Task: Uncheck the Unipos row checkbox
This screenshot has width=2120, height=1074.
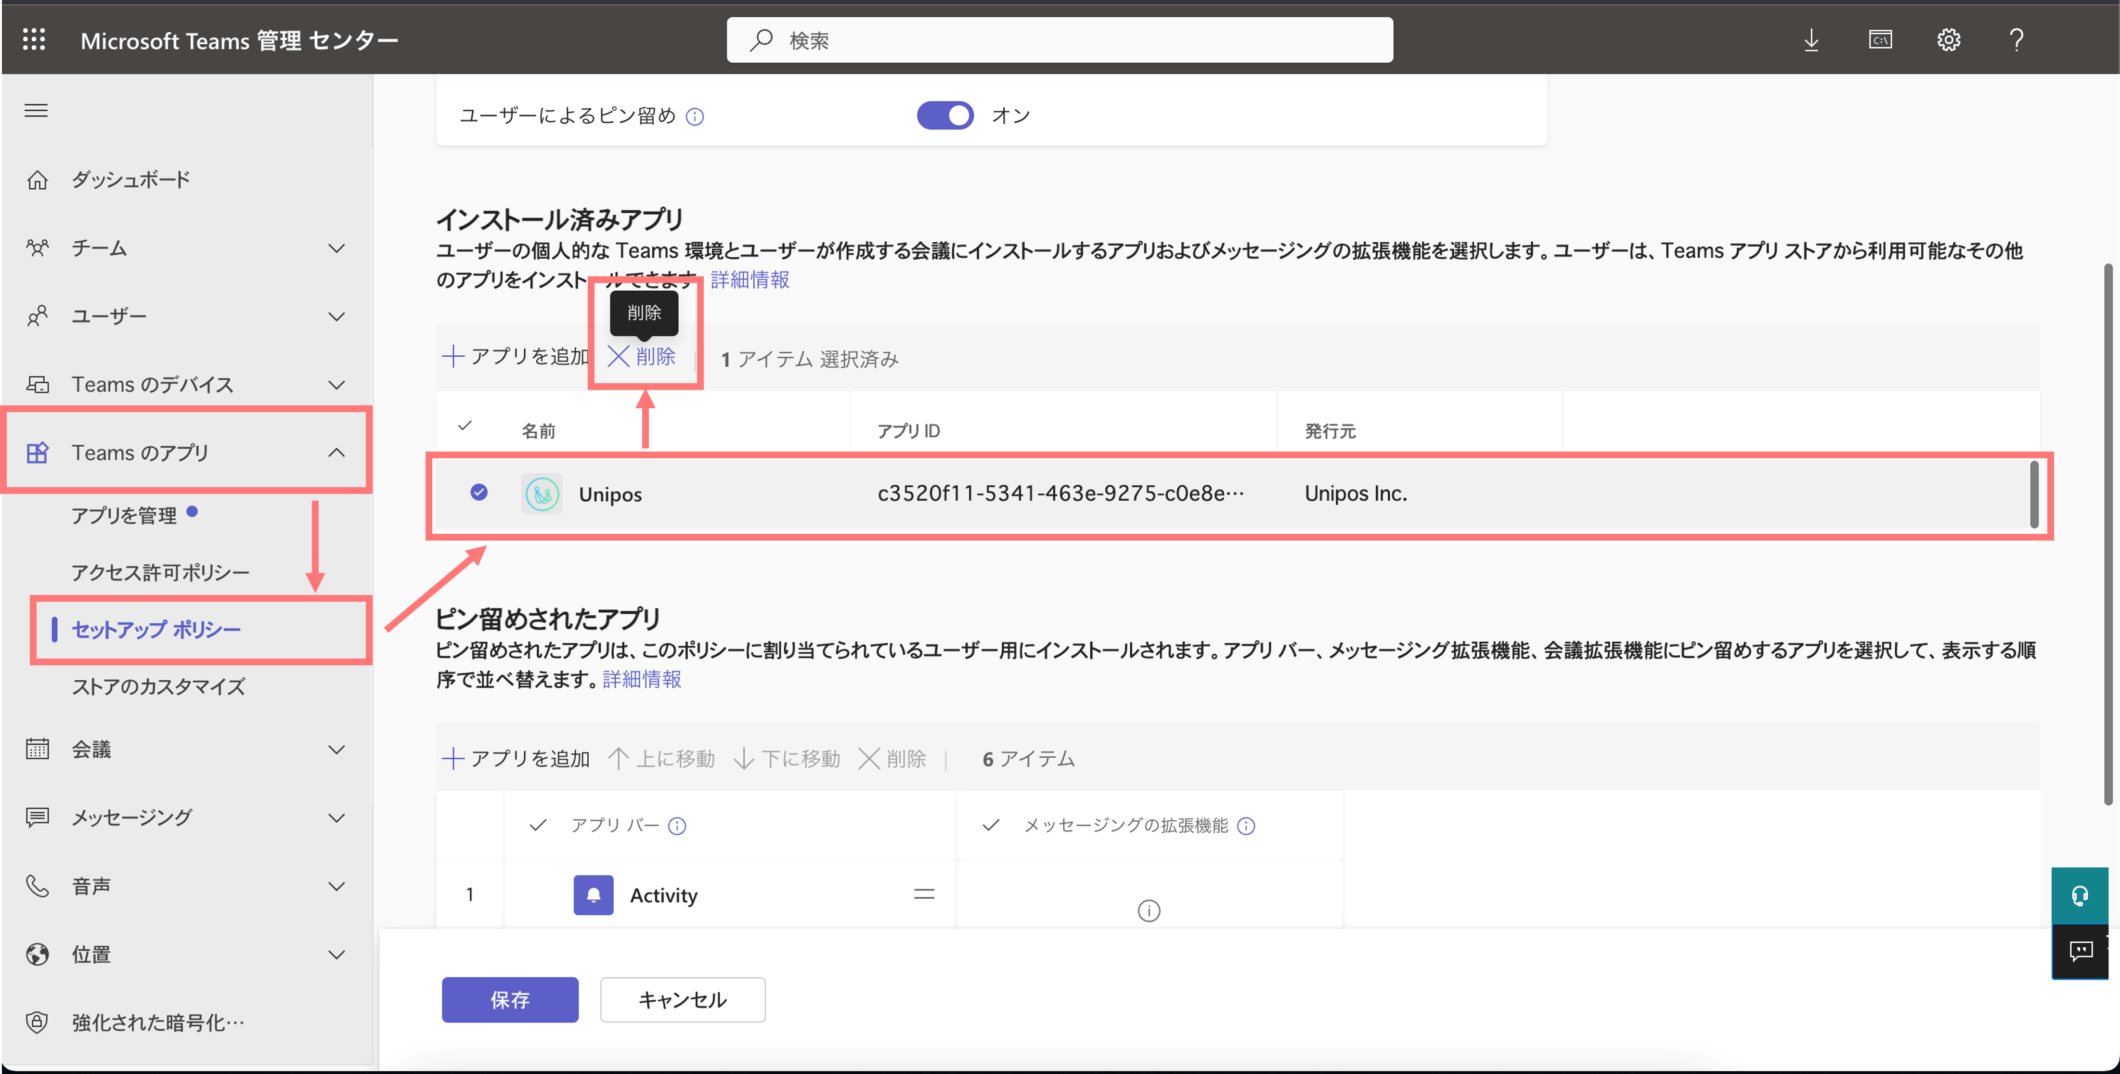Action: [479, 492]
